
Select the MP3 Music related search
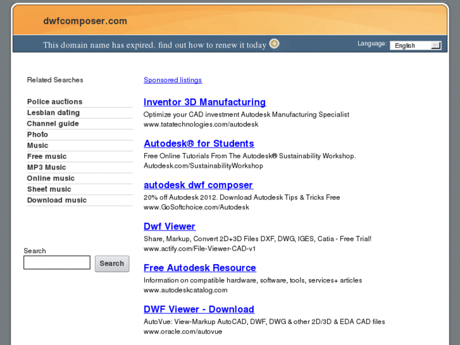pyautogui.click(x=47, y=167)
